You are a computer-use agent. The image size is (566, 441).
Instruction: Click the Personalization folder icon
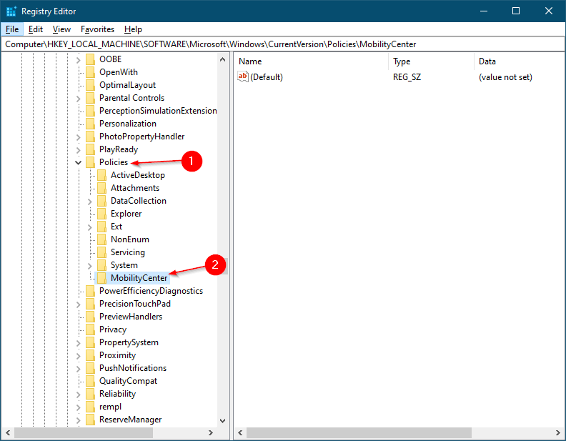[x=90, y=124]
